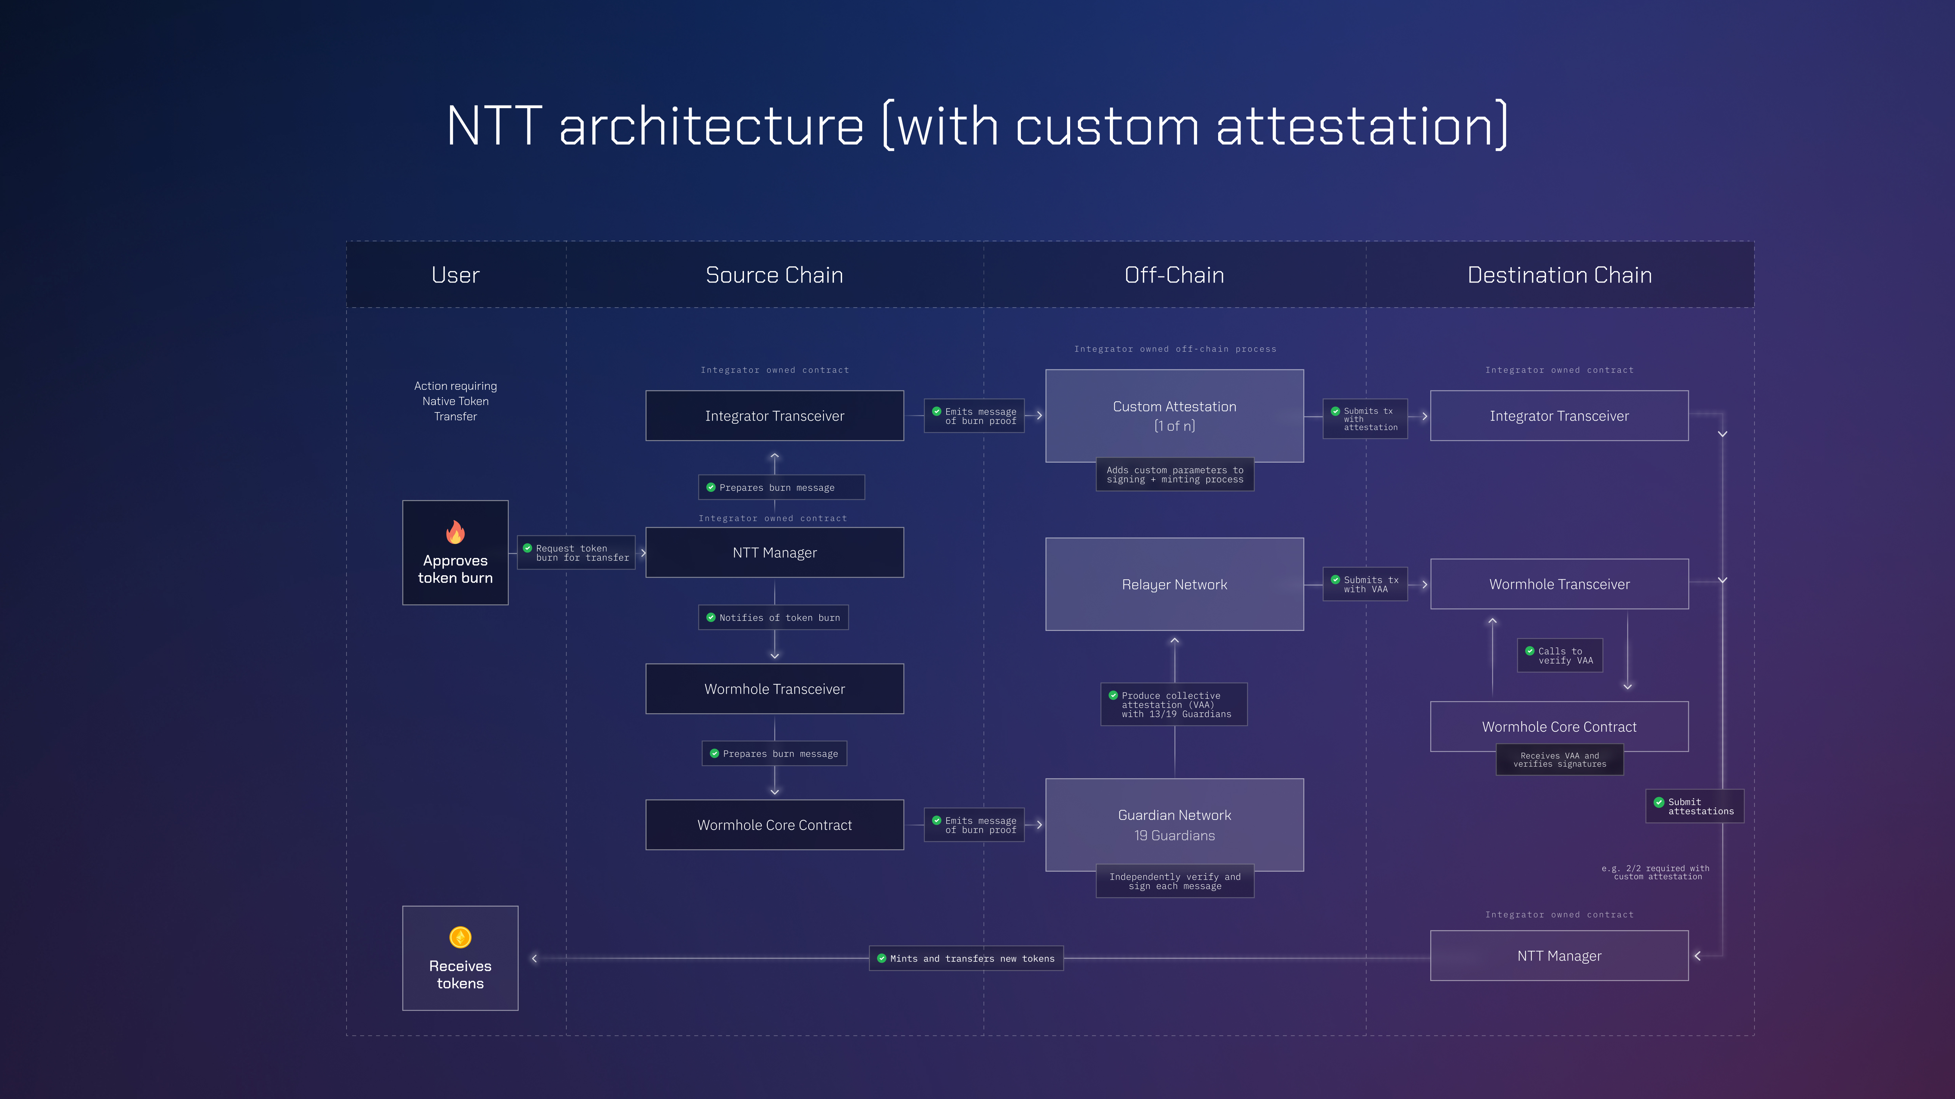Select Destination Chain's Wormhole Core Contract box
Screen dimensions: 1955x1099
pyautogui.click(x=1560, y=727)
